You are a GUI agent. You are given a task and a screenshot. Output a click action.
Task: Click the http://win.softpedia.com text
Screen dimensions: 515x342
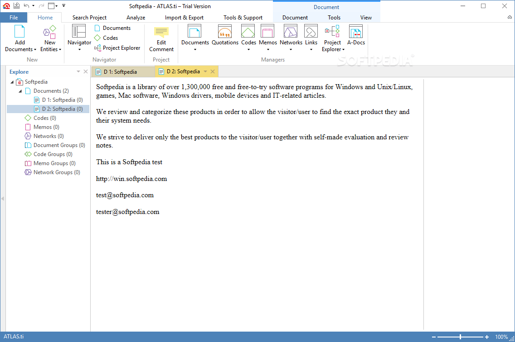pos(131,179)
